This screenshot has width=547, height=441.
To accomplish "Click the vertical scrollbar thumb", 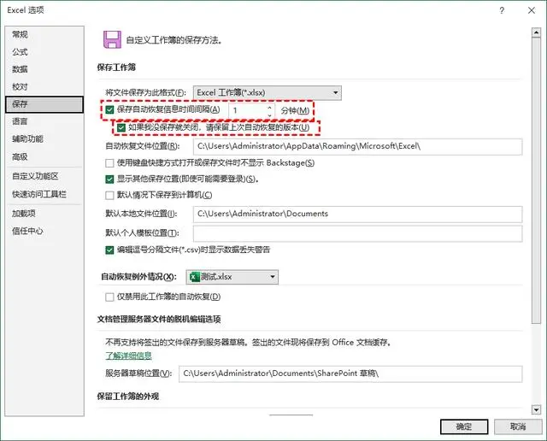I will tap(536, 180).
